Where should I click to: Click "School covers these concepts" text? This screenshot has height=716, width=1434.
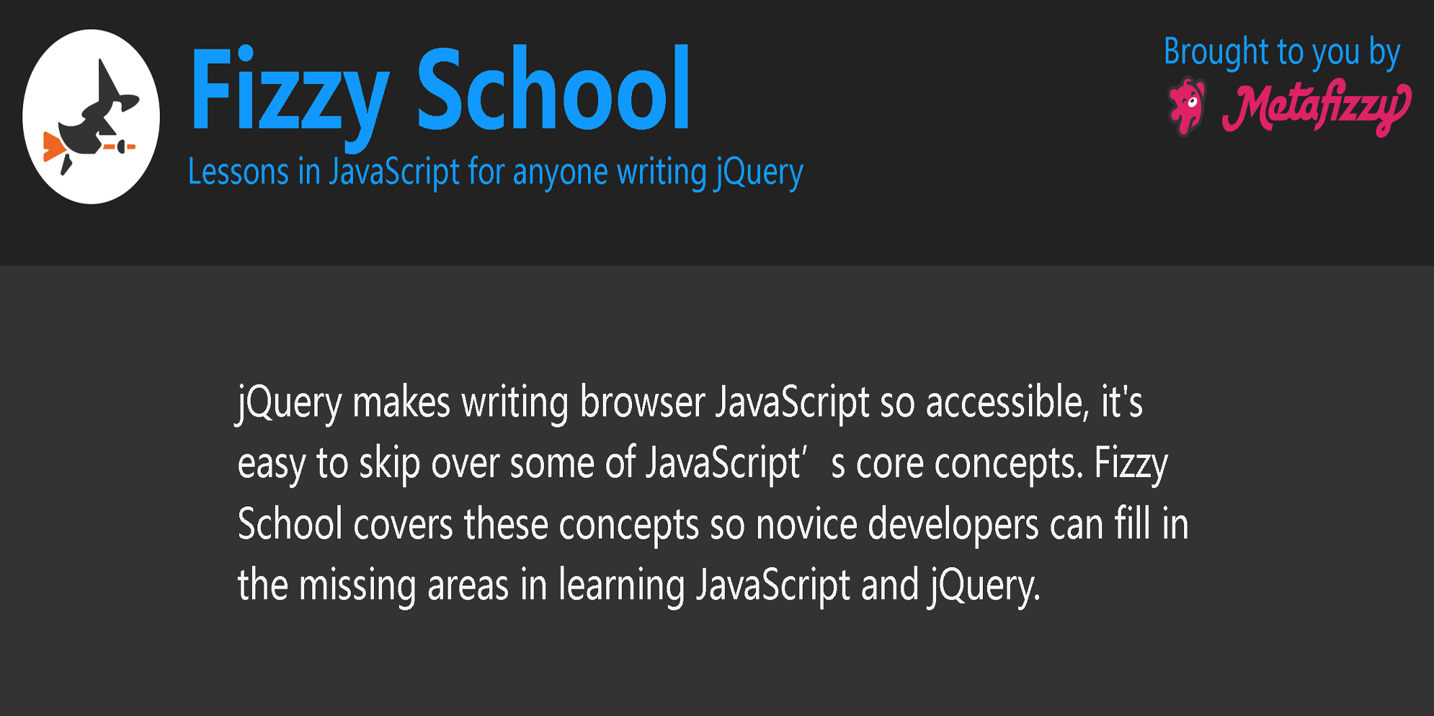tap(468, 524)
